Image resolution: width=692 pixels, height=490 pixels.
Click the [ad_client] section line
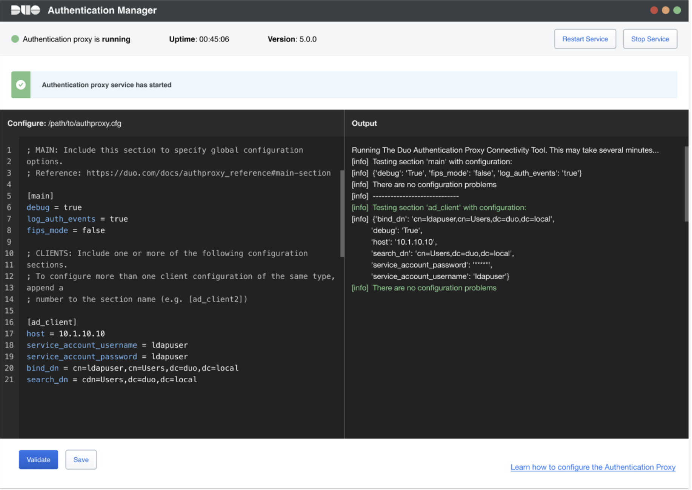(52, 322)
